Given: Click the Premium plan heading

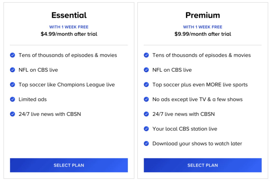Looking at the screenshot, I should pos(202,15).
